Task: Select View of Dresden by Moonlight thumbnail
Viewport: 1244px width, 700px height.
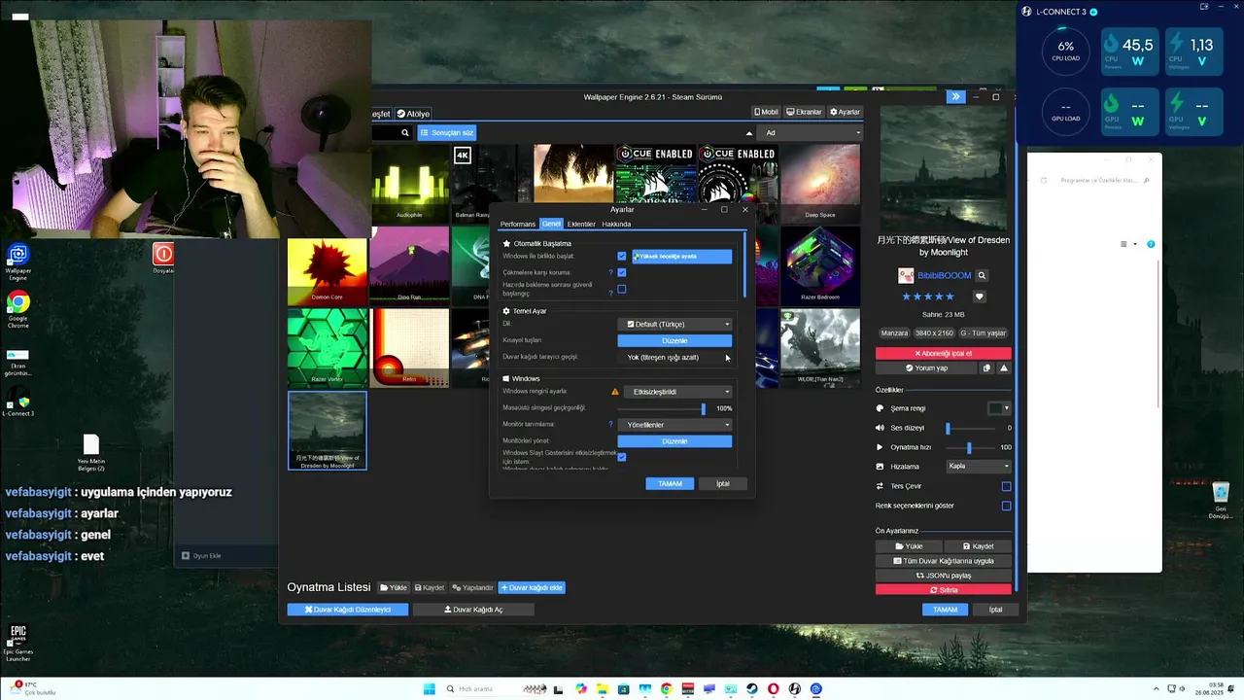Action: pos(328,431)
